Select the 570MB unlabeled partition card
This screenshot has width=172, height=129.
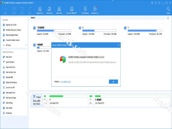143,30
